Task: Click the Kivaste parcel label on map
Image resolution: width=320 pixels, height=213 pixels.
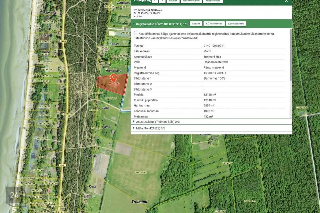Action: pos(114,44)
